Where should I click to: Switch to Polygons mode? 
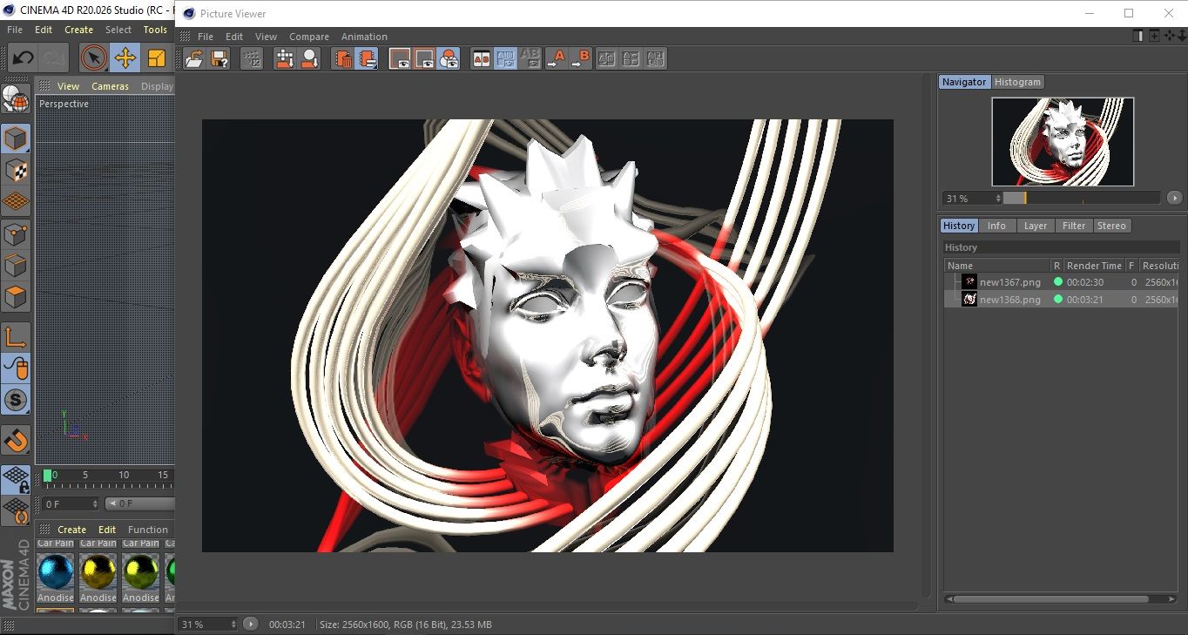[x=16, y=297]
